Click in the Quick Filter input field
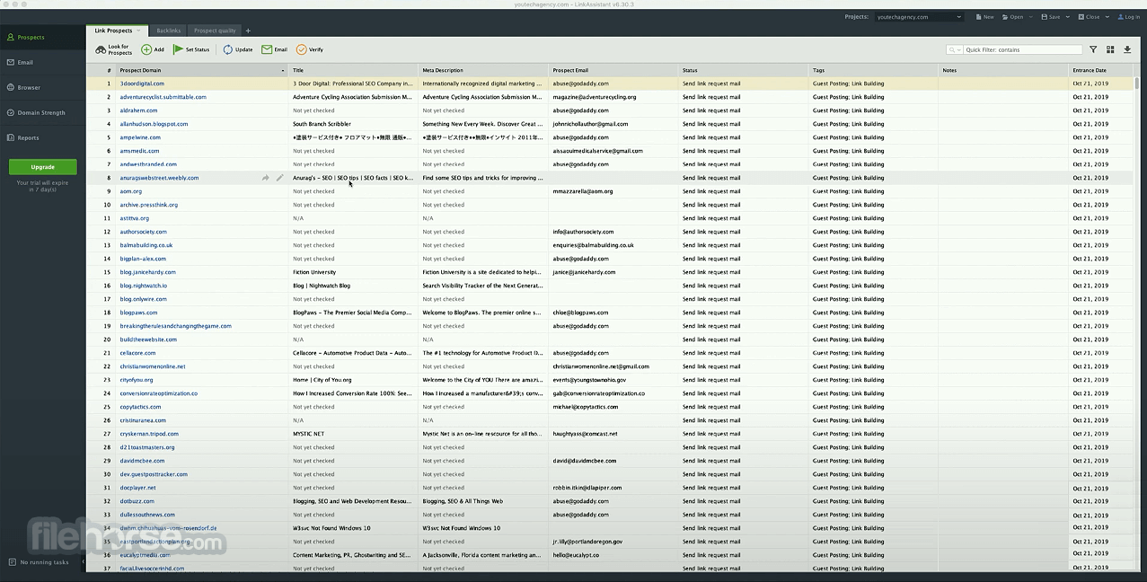 click(x=1022, y=50)
